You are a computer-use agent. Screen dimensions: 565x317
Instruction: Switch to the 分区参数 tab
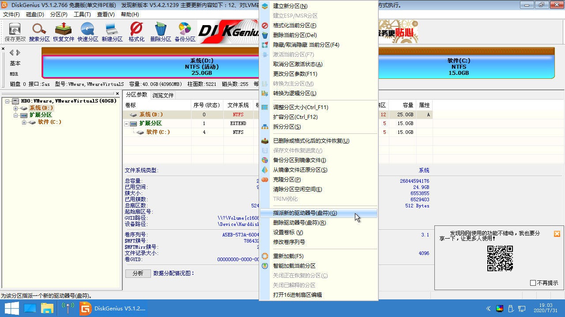click(136, 95)
